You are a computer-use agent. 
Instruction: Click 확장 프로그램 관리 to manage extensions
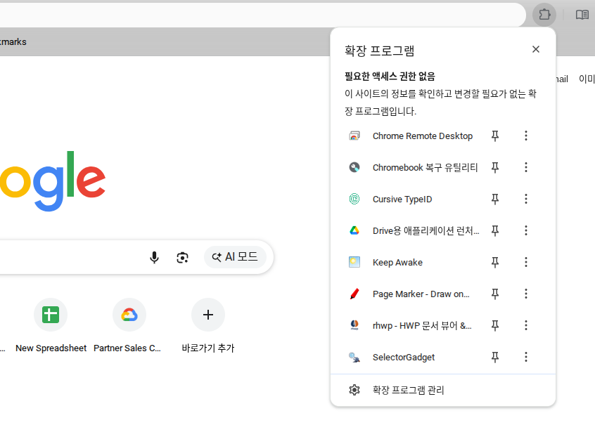[x=408, y=391]
